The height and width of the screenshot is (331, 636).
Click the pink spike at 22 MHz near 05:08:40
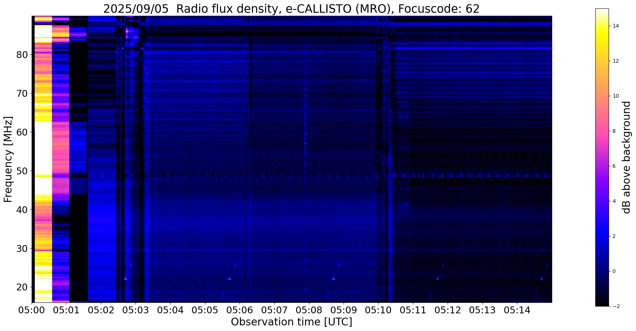click(x=333, y=279)
